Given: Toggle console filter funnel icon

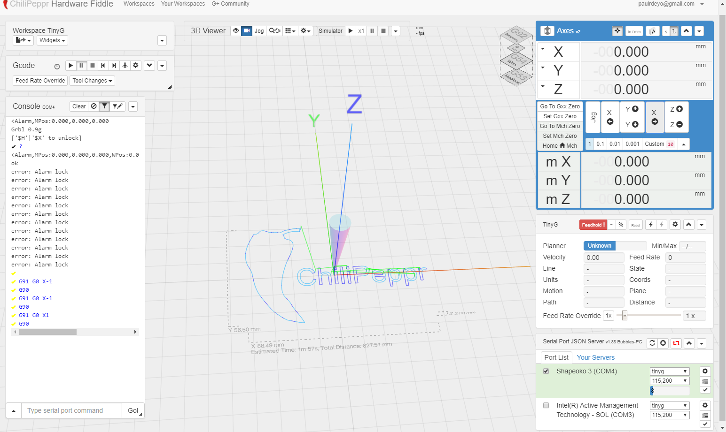Looking at the screenshot, I should (x=105, y=106).
